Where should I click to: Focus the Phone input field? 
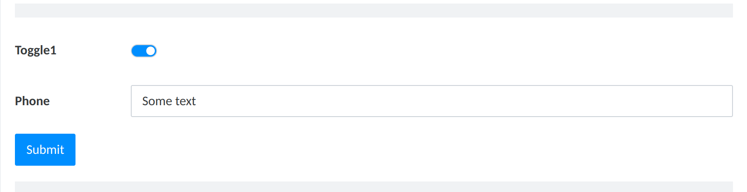pos(431,101)
